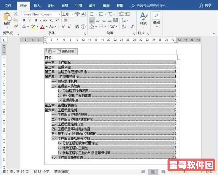Open highlight color dropdown arrow
Viewport: 218px width, 175px height.
(x=38, y=27)
